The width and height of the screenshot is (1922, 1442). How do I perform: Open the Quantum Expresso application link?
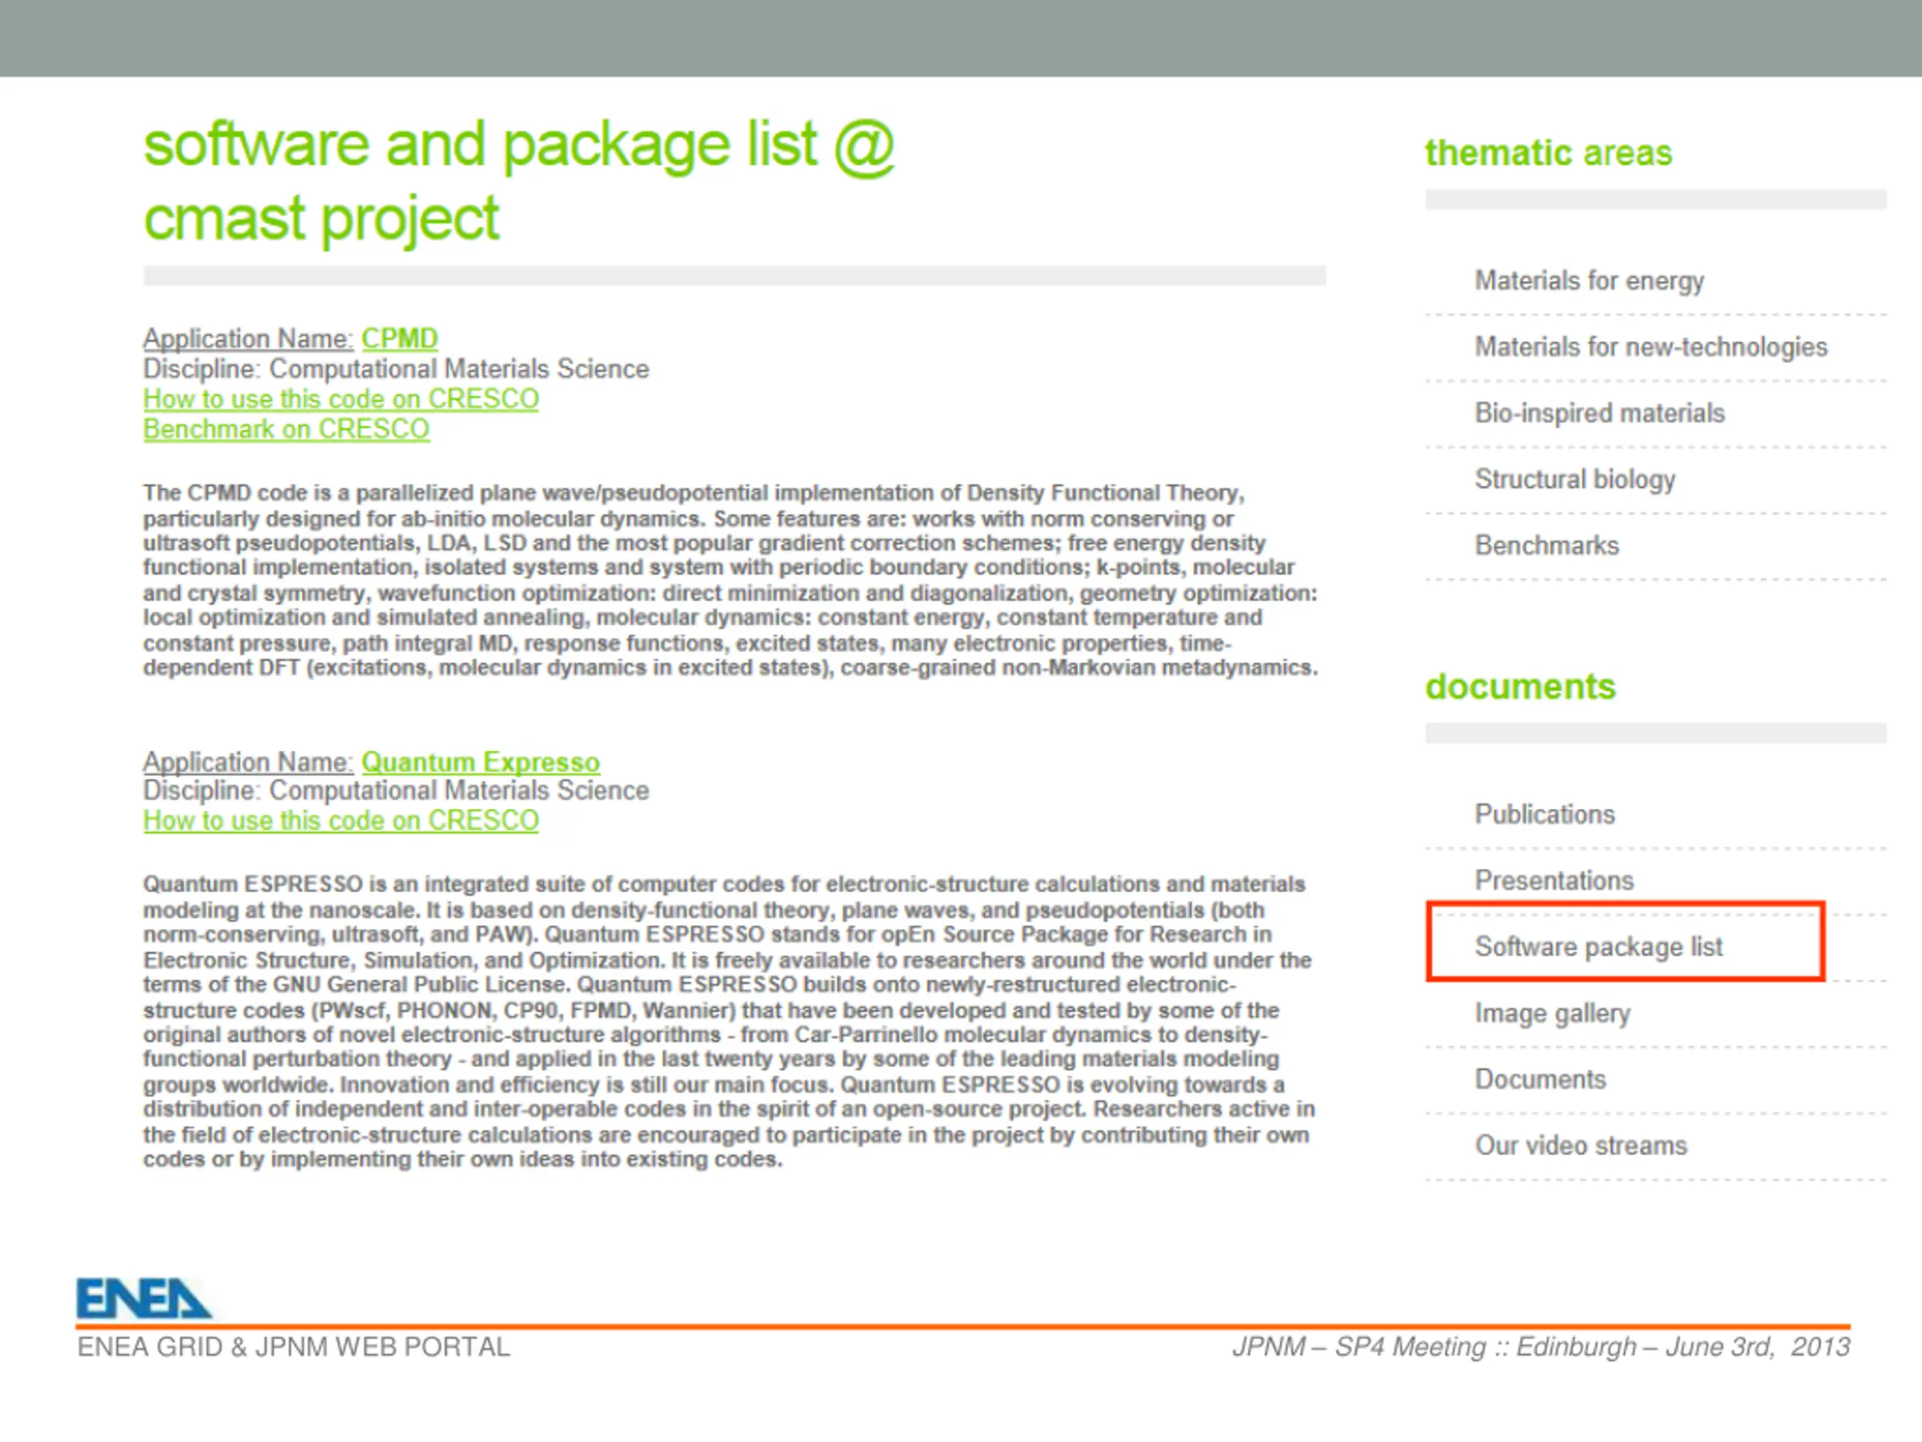click(480, 762)
